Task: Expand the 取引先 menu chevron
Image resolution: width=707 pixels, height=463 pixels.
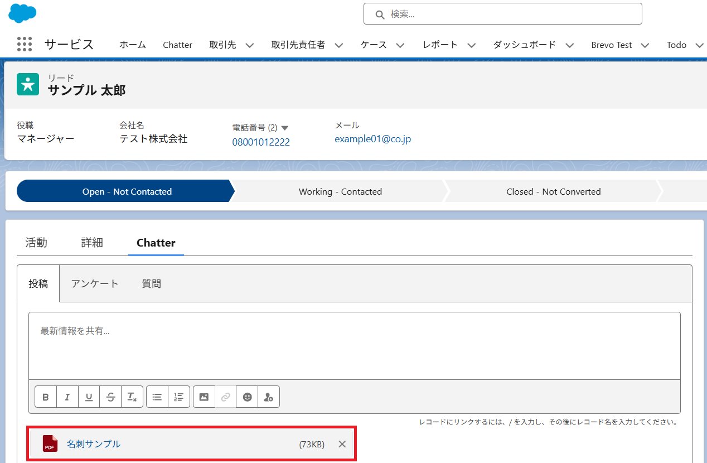Action: click(249, 45)
